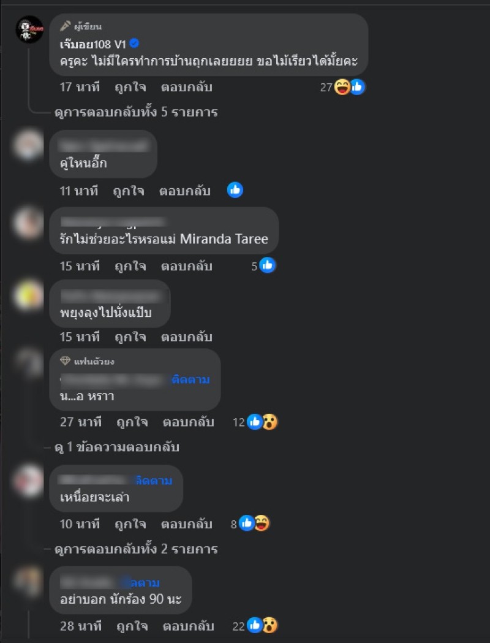Click the like reaction icon on the คู่ไหนอีก comment
The image size is (490, 643).
tap(235, 190)
